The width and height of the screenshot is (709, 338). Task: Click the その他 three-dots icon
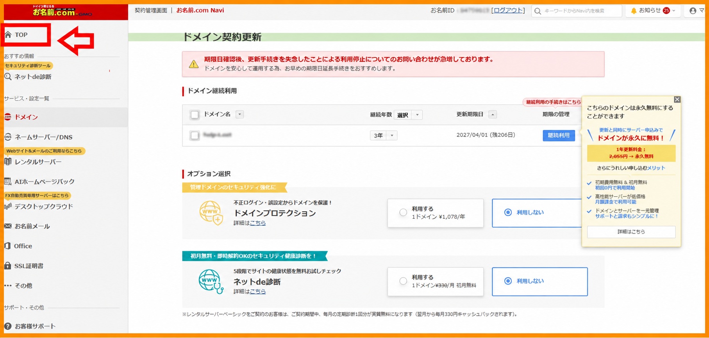8,285
